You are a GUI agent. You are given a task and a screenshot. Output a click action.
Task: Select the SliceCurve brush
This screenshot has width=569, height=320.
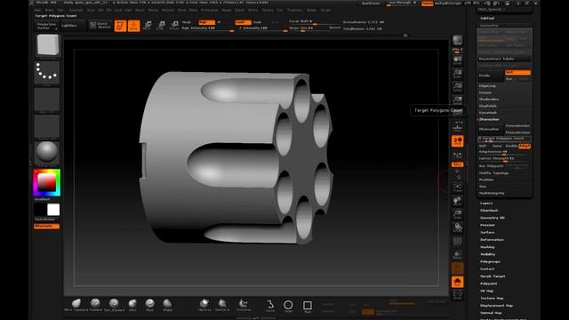222,305
